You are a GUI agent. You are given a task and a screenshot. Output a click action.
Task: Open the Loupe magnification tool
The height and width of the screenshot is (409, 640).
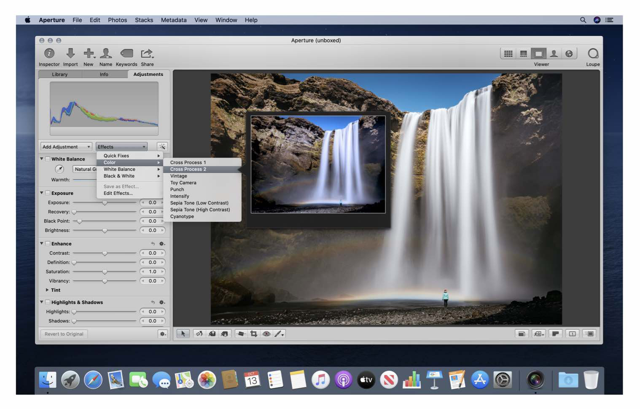pyautogui.click(x=593, y=54)
